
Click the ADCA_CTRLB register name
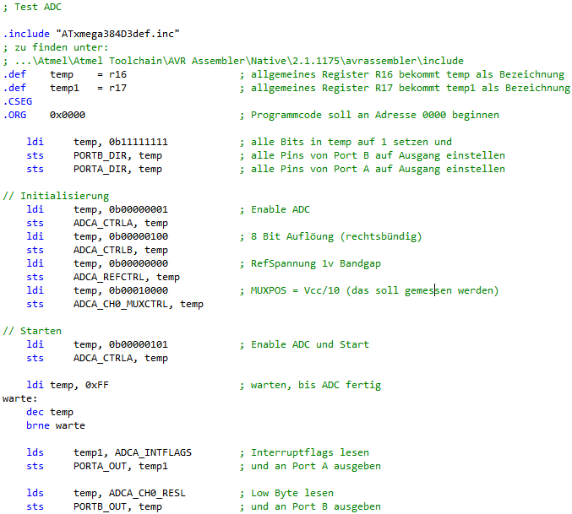click(x=102, y=250)
